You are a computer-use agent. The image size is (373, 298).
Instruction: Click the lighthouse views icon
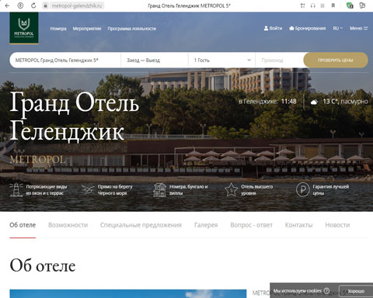click(16, 189)
